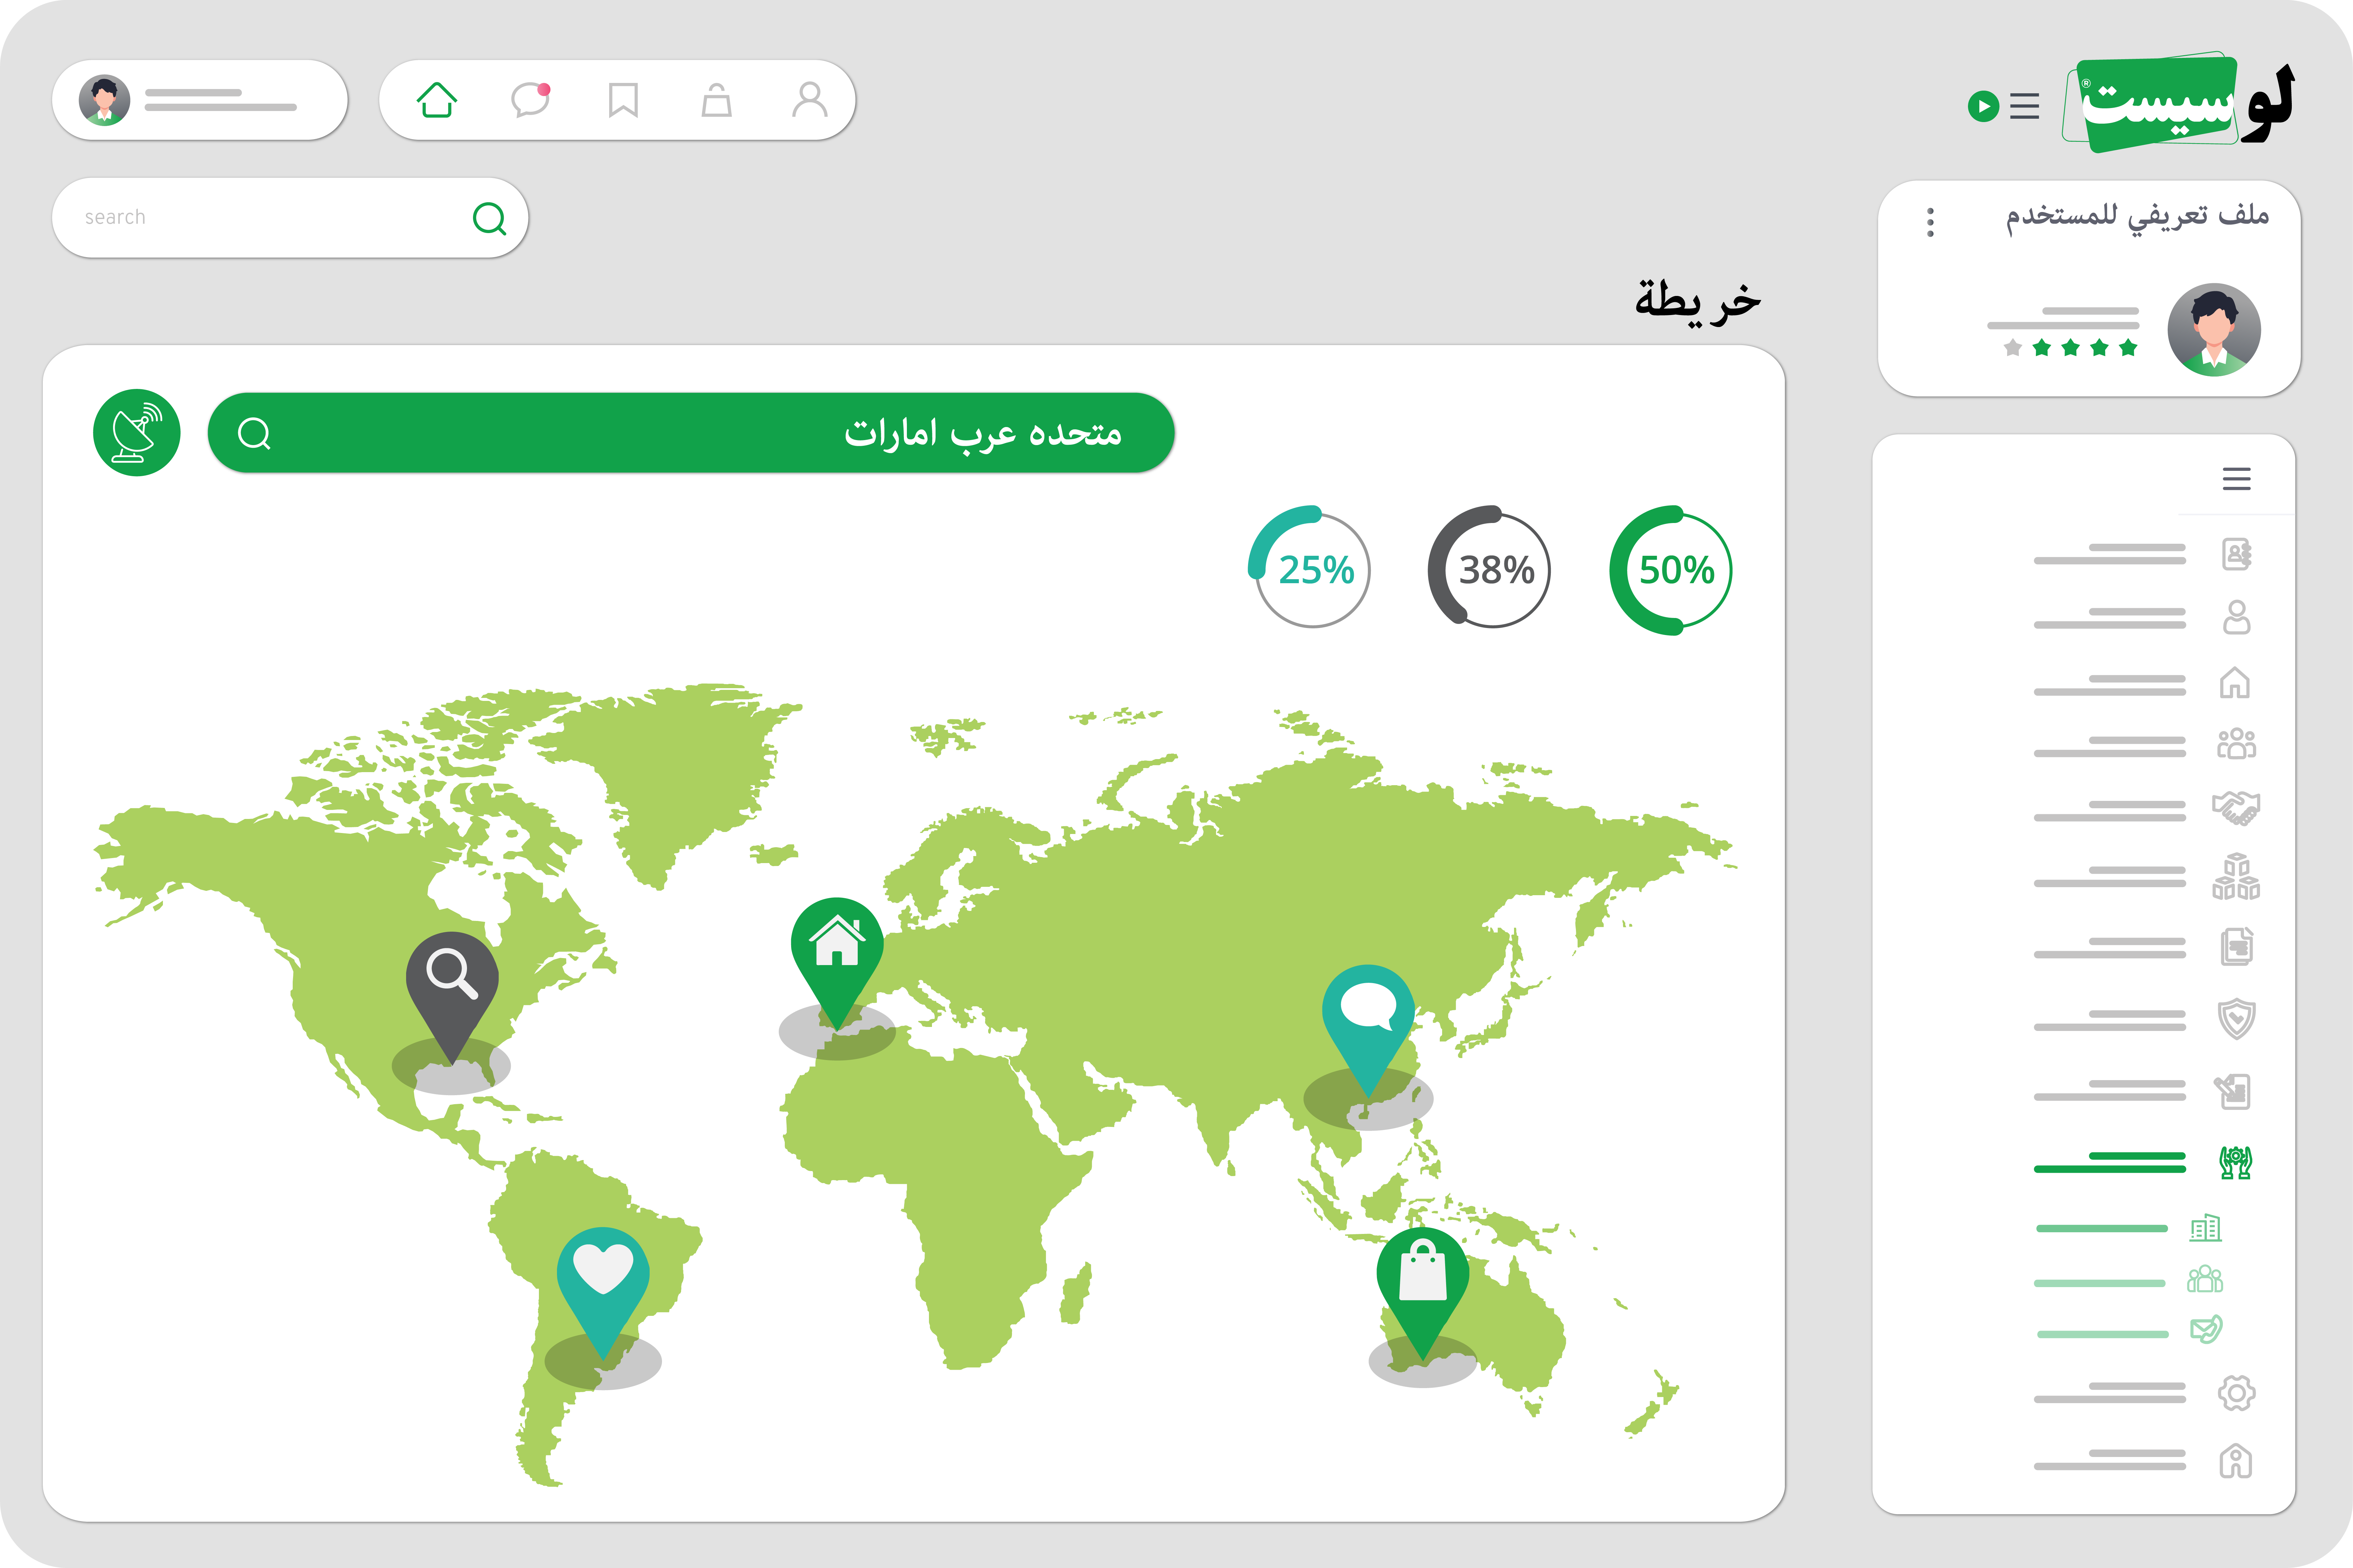Select the handshake icon in sidebar
The height and width of the screenshot is (1568, 2353).
click(x=2236, y=808)
